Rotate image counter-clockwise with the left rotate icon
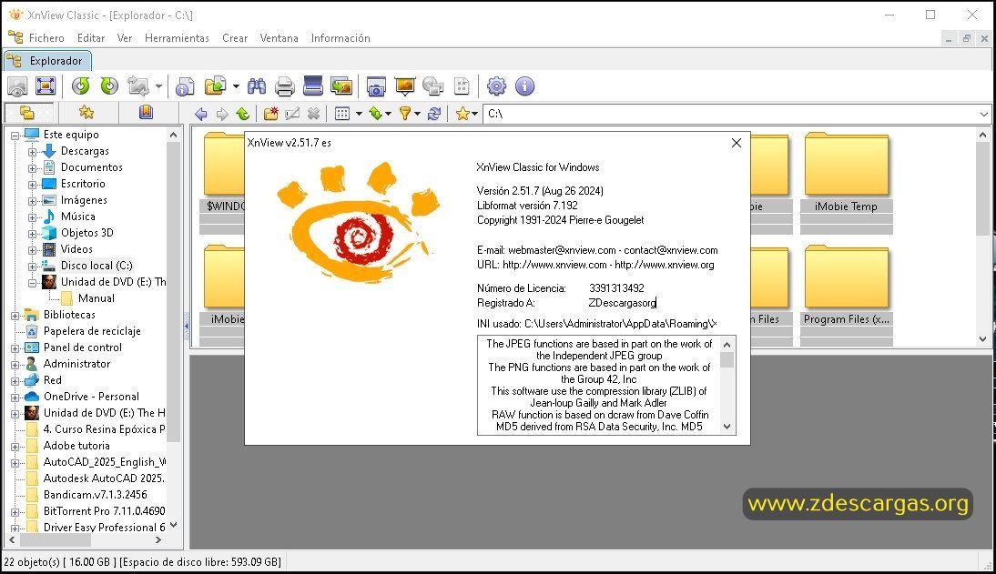This screenshot has height=574, width=996. (81, 86)
